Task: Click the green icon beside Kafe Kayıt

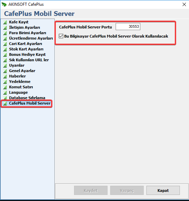Action: pyautogui.click(x=5, y=22)
